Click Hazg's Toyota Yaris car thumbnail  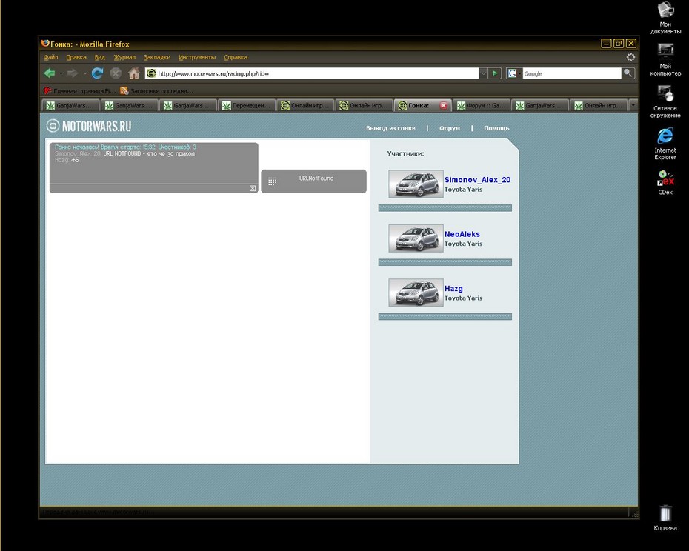tap(416, 293)
